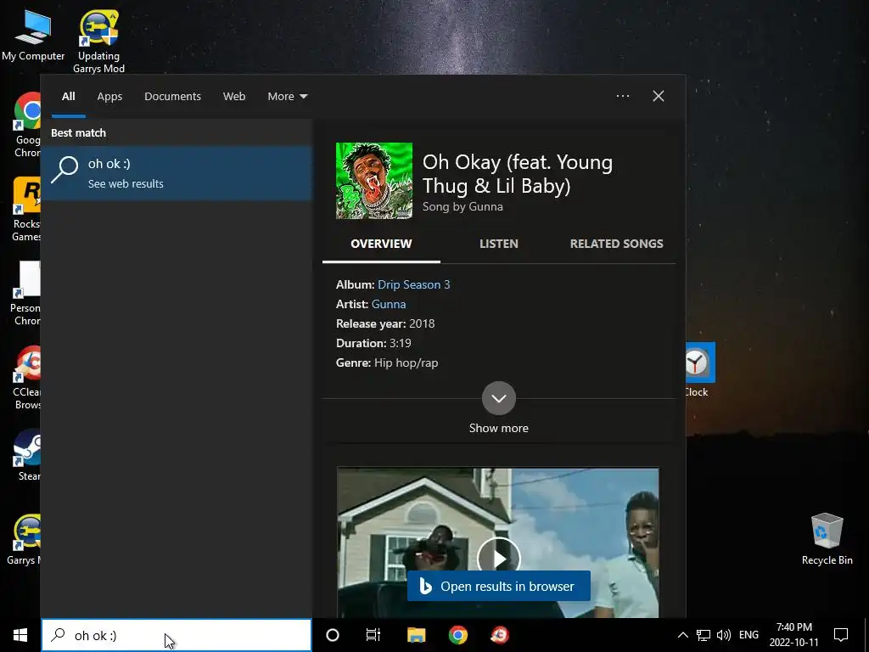The width and height of the screenshot is (869, 652).
Task: Launch Chrome from the taskbar
Action: click(457, 635)
